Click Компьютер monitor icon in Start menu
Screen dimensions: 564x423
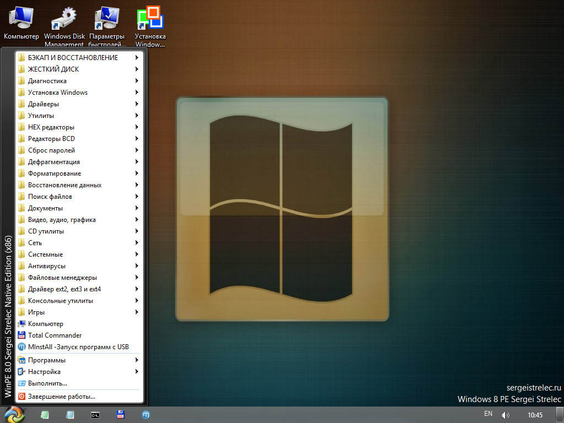coord(21,324)
